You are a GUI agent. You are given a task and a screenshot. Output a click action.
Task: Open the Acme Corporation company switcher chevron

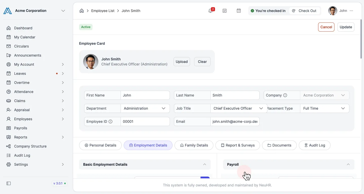63,11
